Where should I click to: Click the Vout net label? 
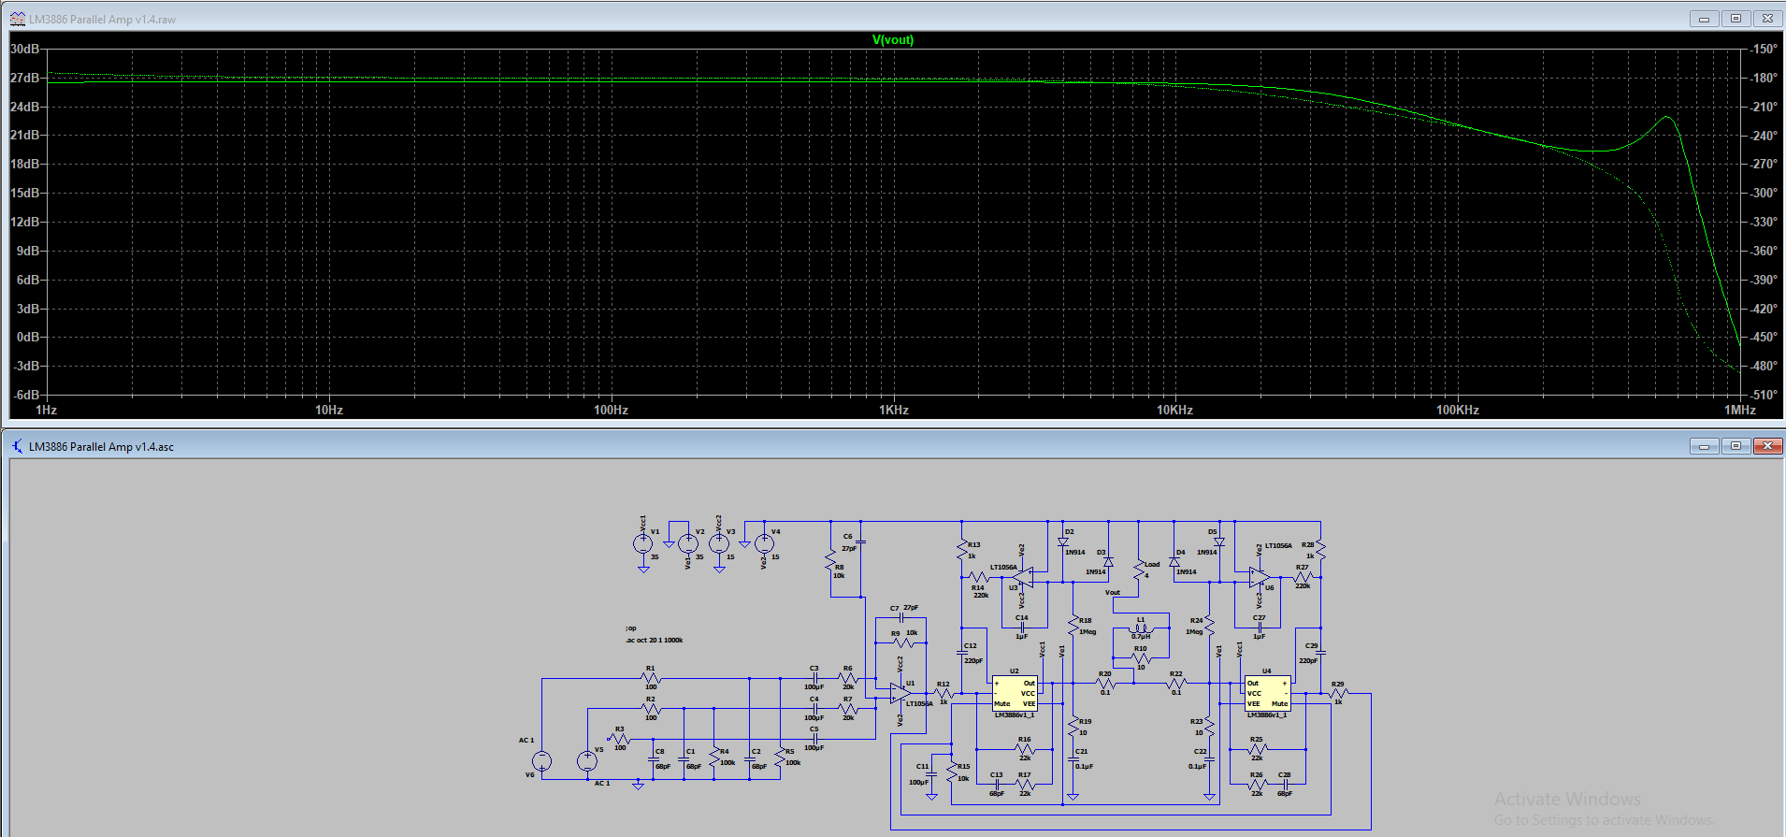tap(1113, 592)
